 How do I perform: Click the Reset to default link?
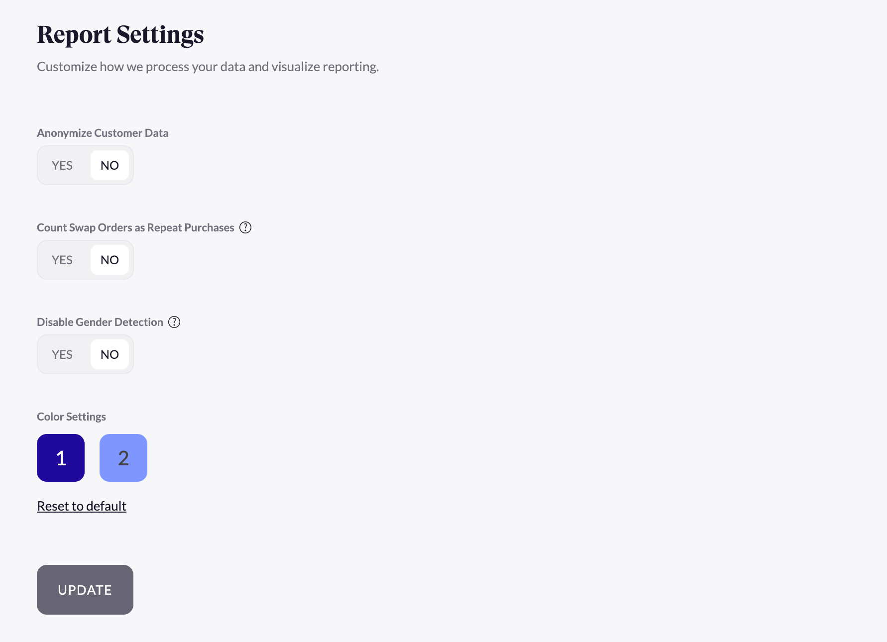tap(81, 506)
